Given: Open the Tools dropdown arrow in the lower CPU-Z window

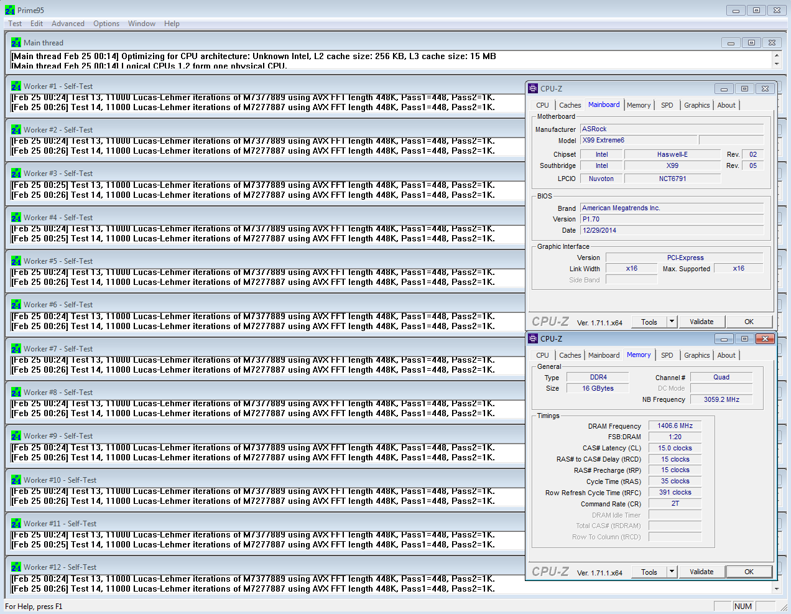Looking at the screenshot, I should (672, 572).
